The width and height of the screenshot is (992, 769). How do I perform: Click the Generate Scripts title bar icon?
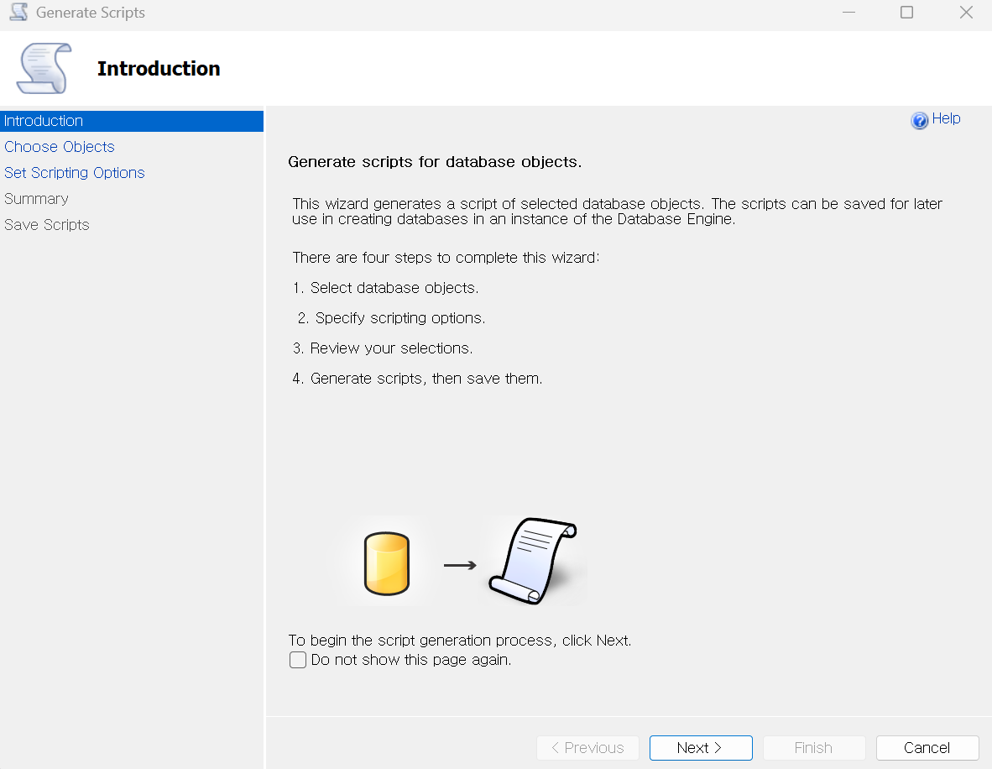(18, 12)
